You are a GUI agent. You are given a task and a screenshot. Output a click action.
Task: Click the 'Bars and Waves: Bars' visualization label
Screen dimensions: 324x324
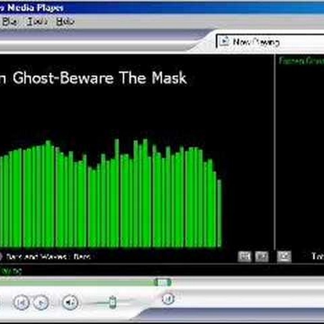pyautogui.click(x=48, y=256)
